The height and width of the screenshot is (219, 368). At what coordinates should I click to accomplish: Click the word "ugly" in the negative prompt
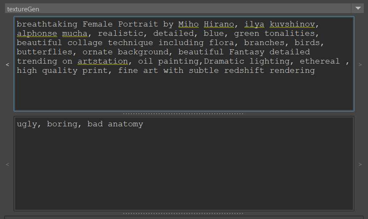27,124
